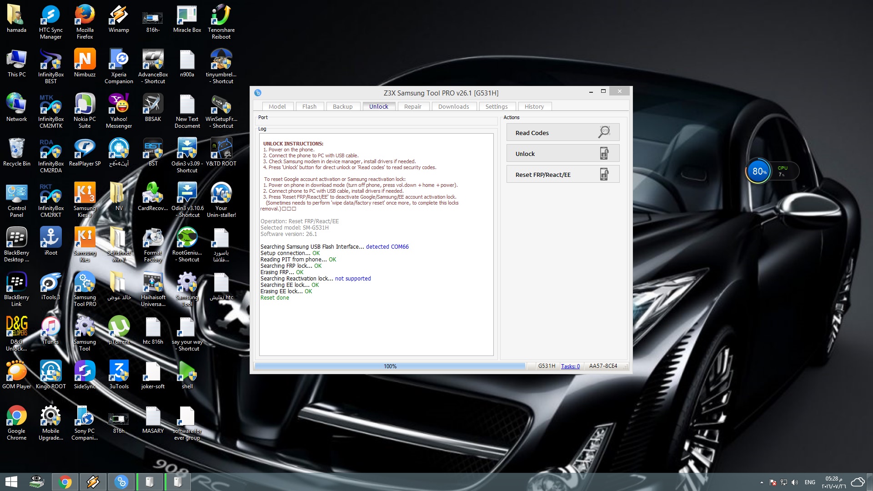The width and height of the screenshot is (873, 491).
Task: Open Miracle Box desktop icon
Action: click(x=187, y=20)
